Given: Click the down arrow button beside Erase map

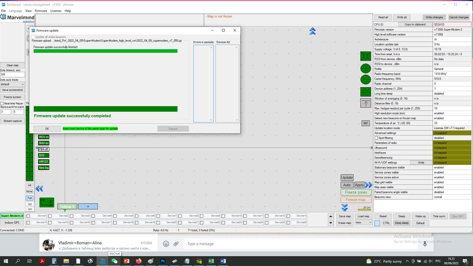Looking at the screenshot, I should tap(331, 223).
